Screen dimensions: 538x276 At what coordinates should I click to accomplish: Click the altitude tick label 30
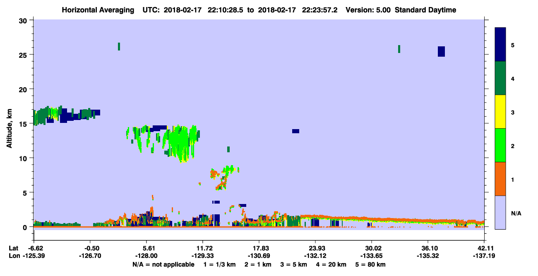(24, 21)
